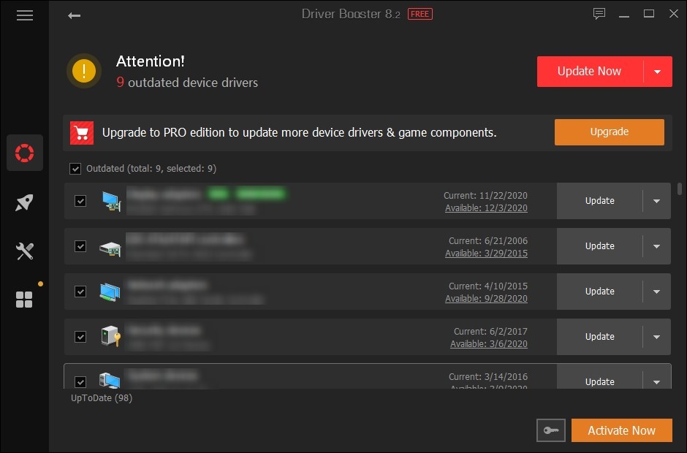
Task: Click the driver list scrollbar thumb
Action: [680, 189]
